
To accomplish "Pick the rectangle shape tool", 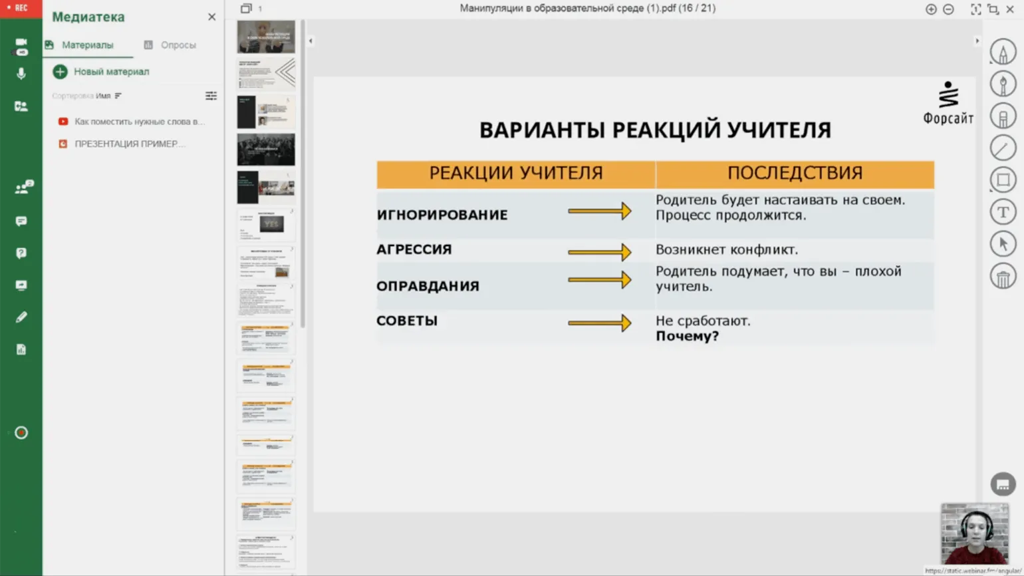I will click(x=1003, y=180).
